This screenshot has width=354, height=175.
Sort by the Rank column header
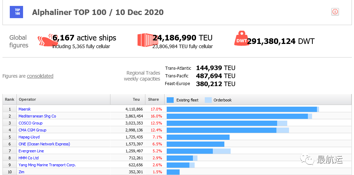9,99
